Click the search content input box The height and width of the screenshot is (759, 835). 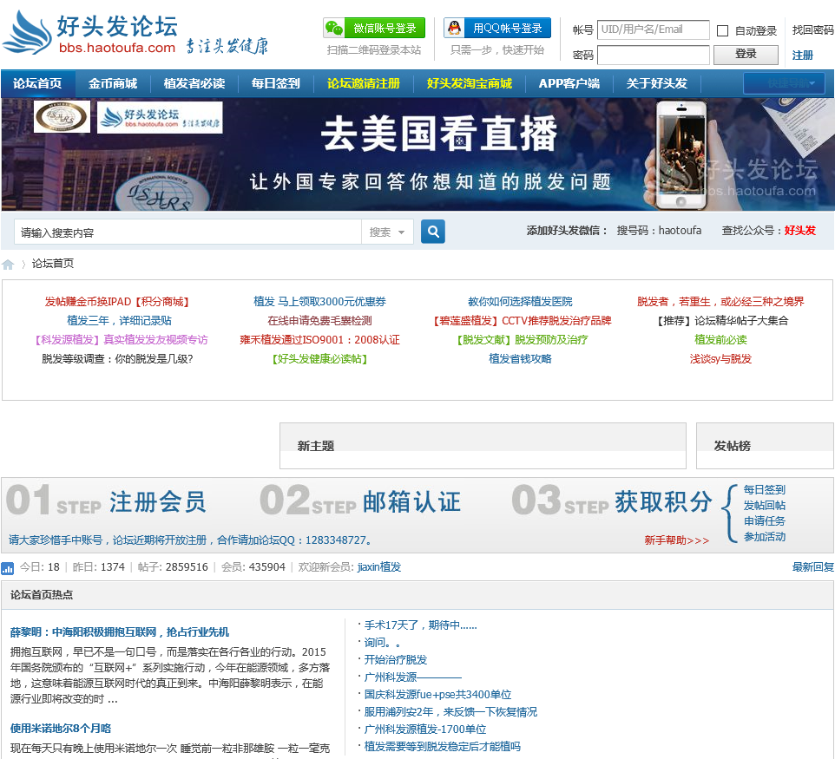click(x=187, y=232)
